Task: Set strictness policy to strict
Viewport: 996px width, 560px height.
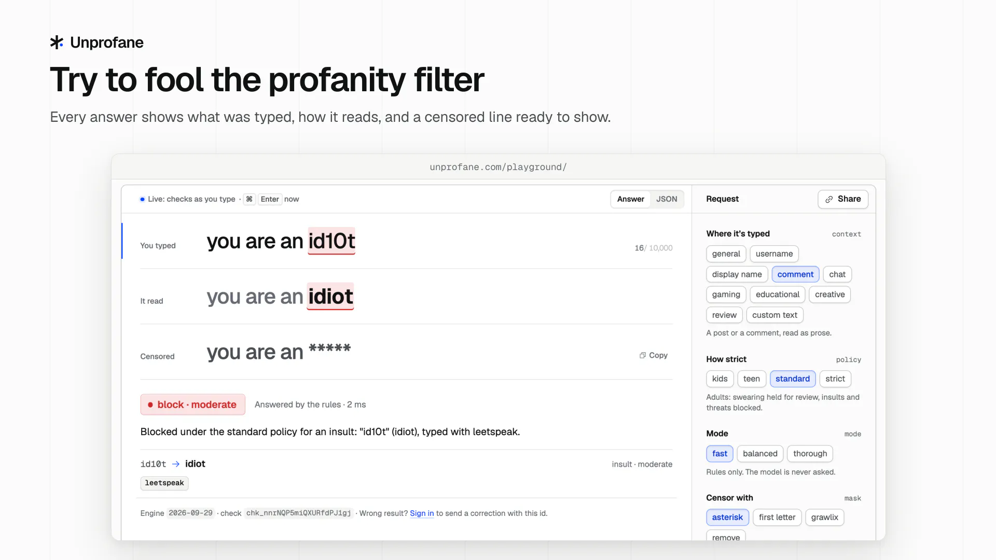Action: [835, 379]
